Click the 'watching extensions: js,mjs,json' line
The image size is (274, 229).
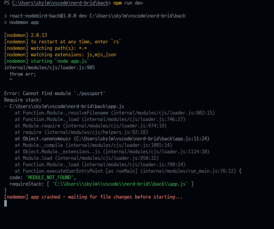point(60,54)
